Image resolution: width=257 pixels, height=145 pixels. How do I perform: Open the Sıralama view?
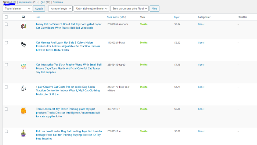58,2
